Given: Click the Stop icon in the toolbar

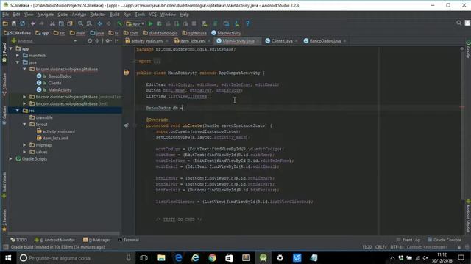Looking at the screenshot, I should (x=194, y=23).
